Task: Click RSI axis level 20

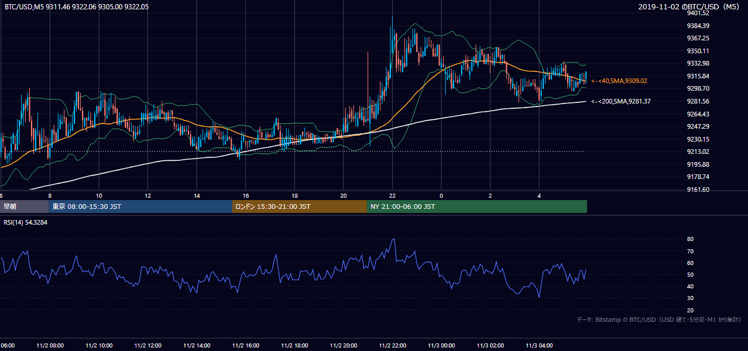Action: click(691, 310)
